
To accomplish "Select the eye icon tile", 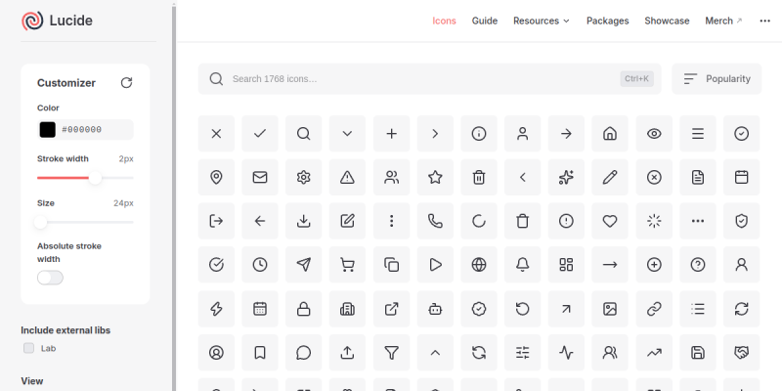I will 654,133.
